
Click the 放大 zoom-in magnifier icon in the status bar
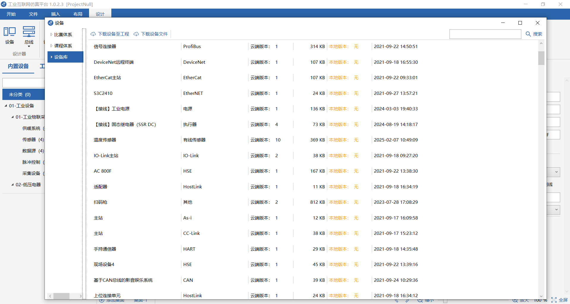point(515,300)
